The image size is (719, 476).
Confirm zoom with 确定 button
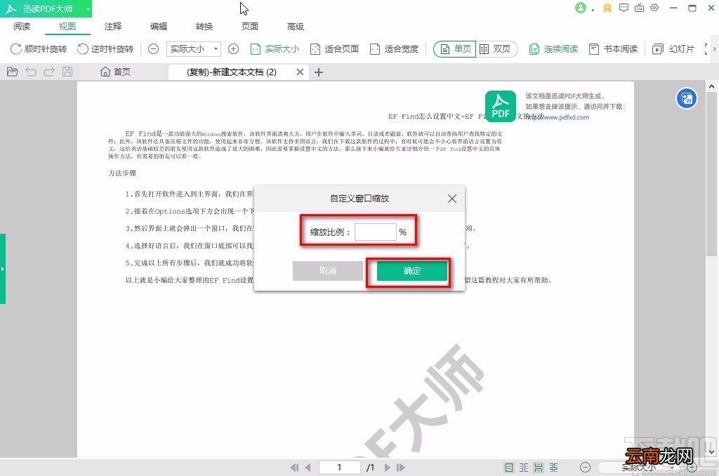tap(411, 271)
